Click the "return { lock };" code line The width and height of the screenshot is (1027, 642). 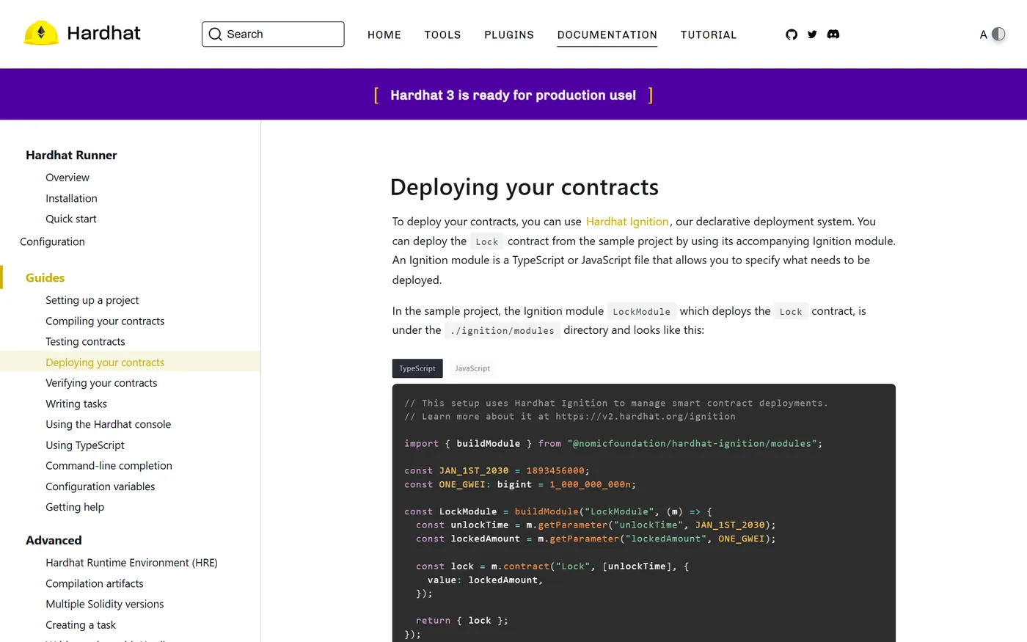pyautogui.click(x=462, y=621)
